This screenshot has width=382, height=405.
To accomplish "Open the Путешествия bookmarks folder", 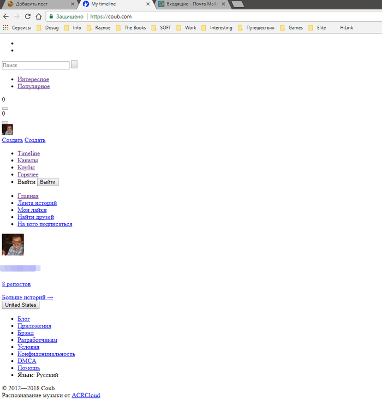I will pyautogui.click(x=255, y=27).
